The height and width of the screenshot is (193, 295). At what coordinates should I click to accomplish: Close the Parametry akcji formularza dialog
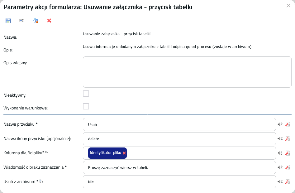(x=288, y=6)
